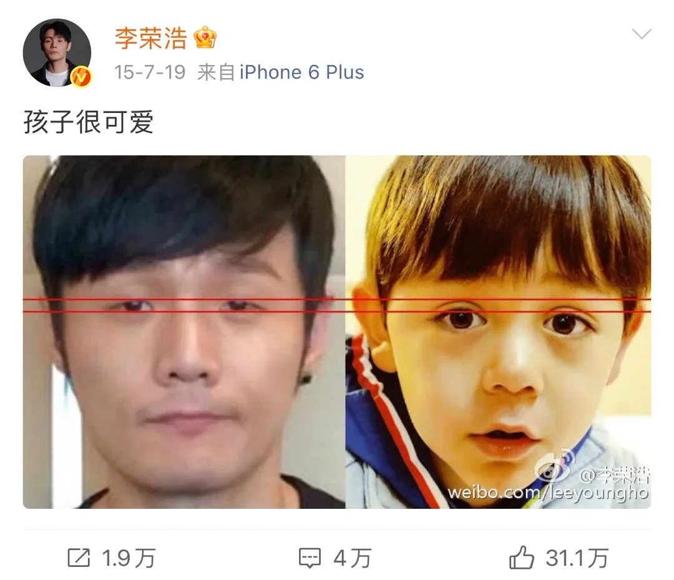This screenshot has height=580, width=674.
Task: Tap the 4万 comment count
Action: coord(353,558)
